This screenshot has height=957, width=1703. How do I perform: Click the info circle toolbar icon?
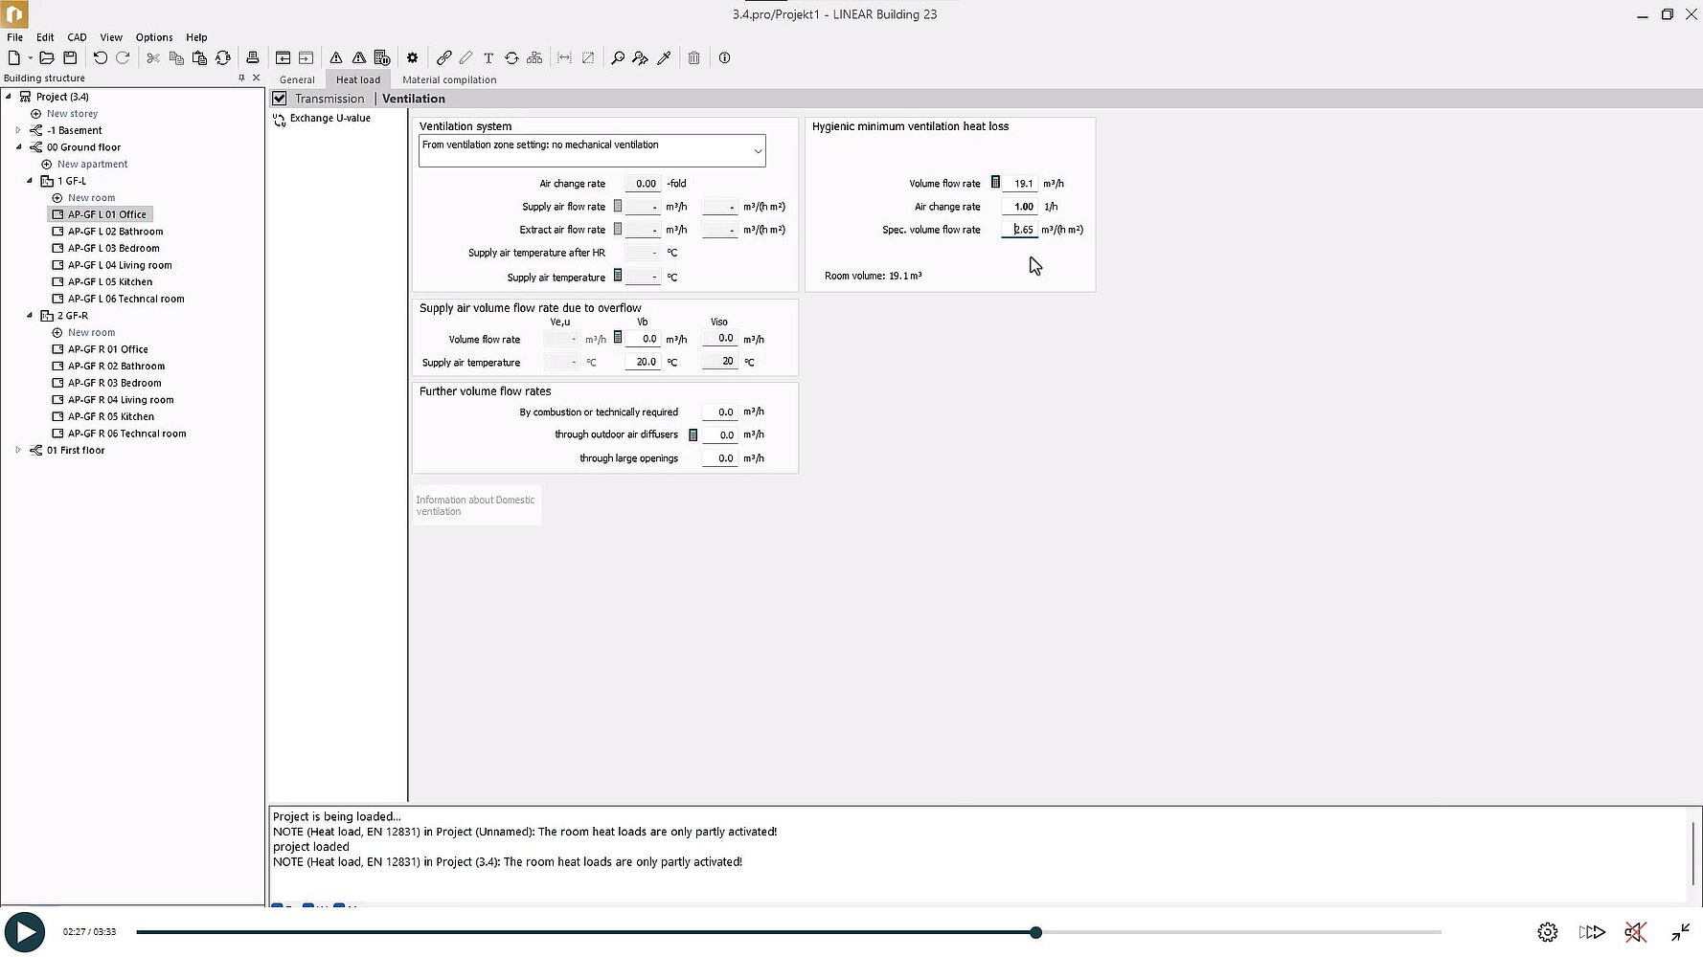pyautogui.click(x=724, y=58)
